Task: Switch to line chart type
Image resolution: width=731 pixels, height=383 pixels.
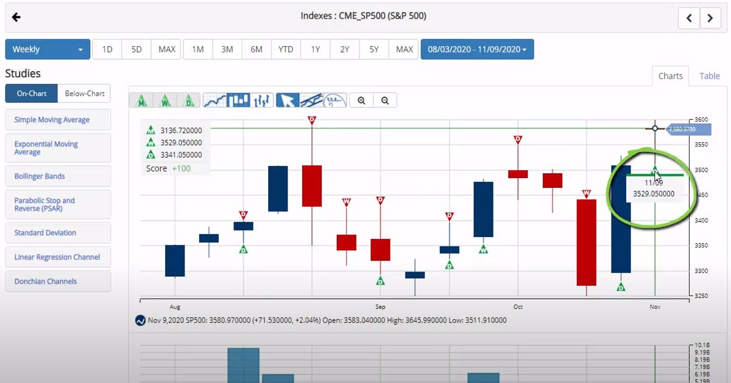Action: [x=214, y=101]
